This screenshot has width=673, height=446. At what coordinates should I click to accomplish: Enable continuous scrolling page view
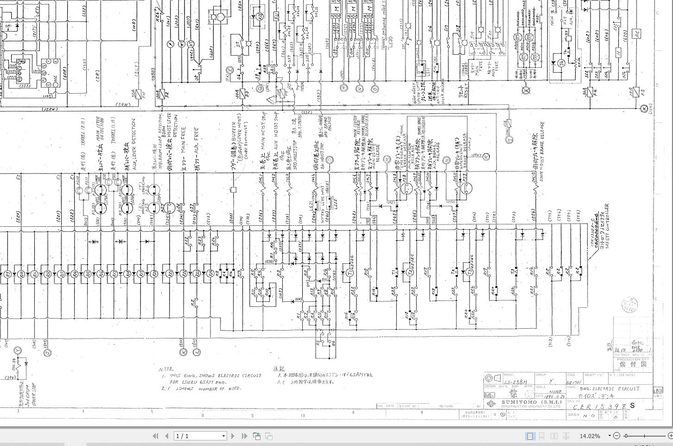tap(542, 435)
